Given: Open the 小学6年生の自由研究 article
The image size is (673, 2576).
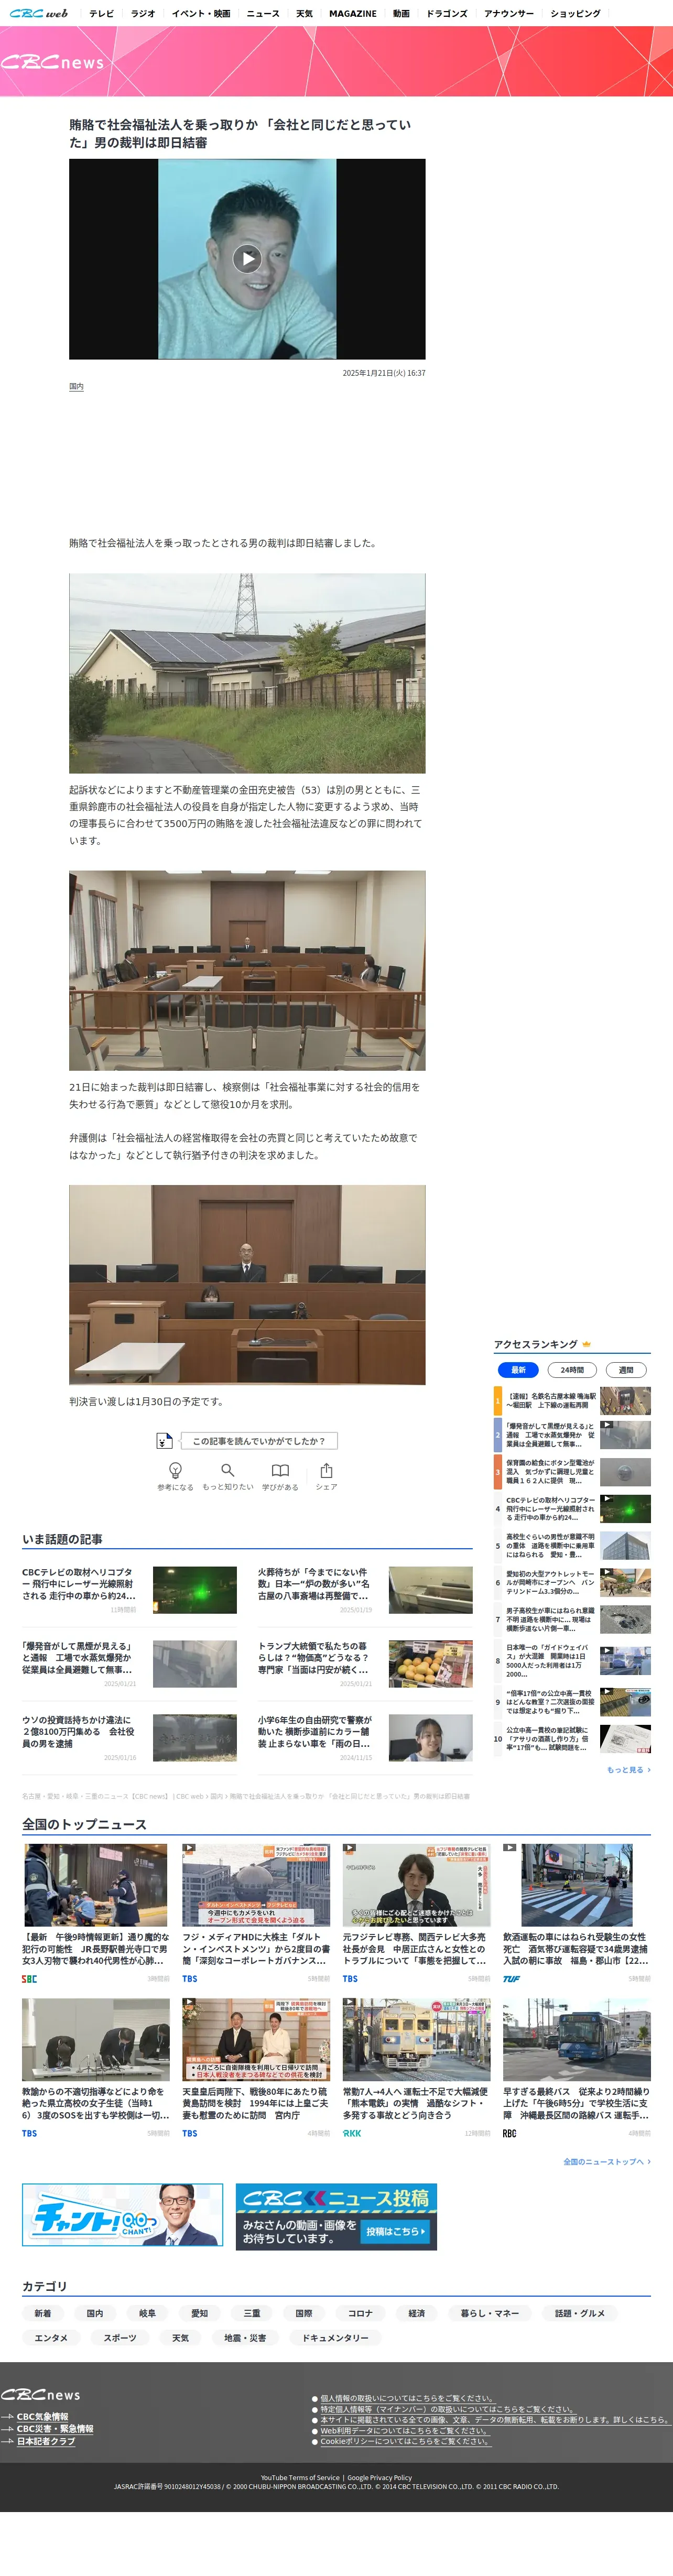Looking at the screenshot, I should 365,1737.
